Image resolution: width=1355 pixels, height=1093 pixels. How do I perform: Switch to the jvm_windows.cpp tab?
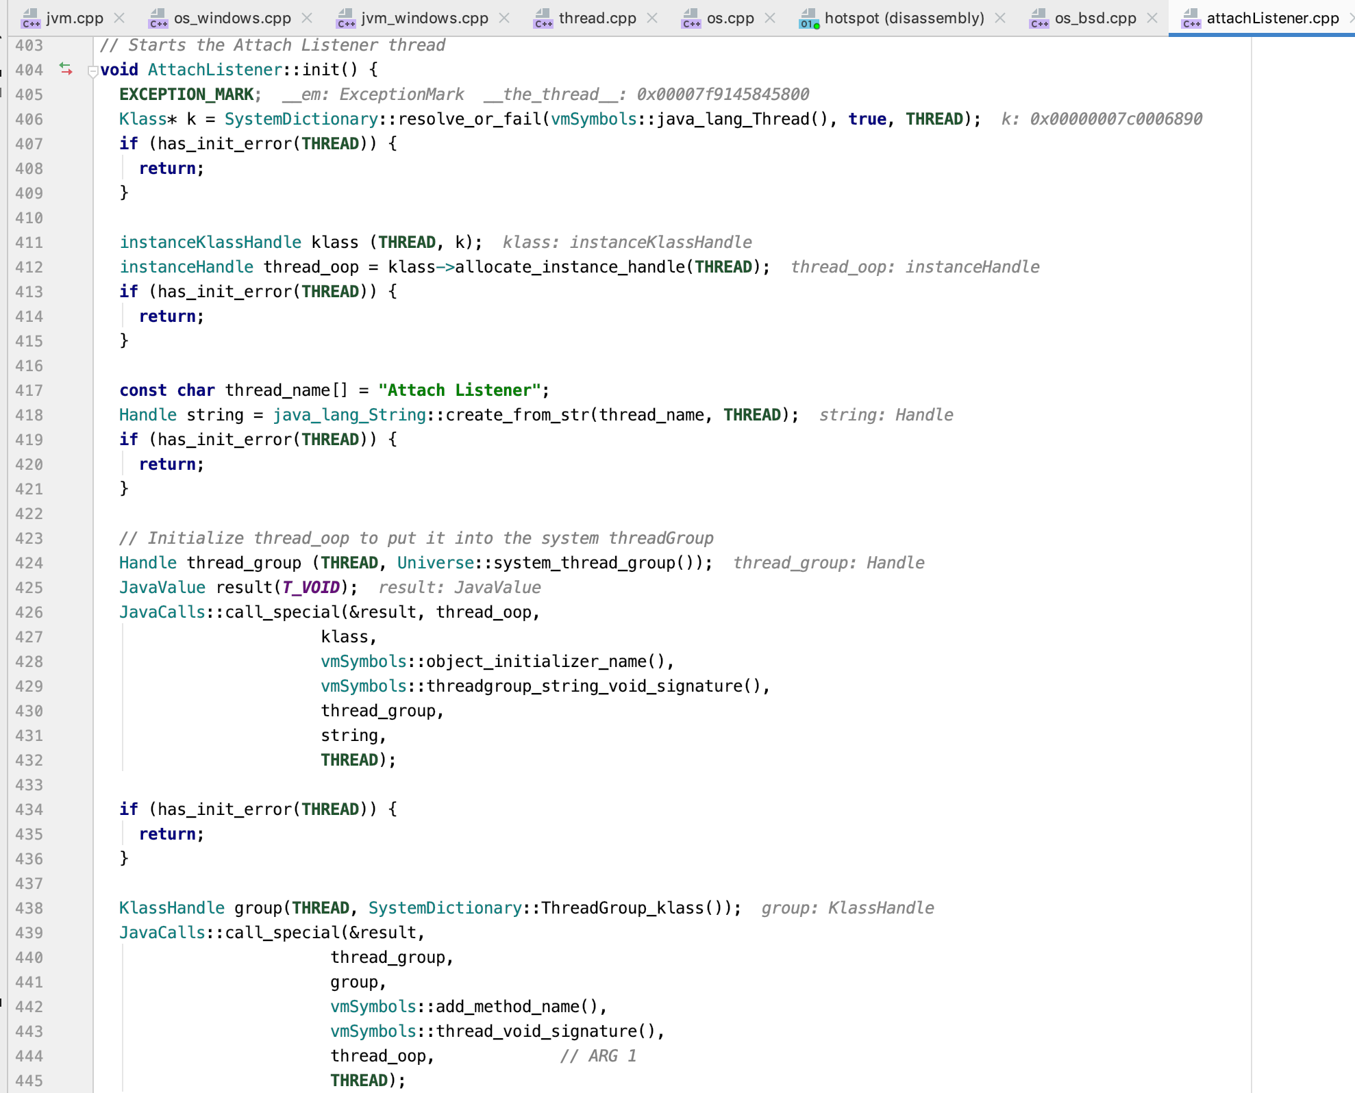coord(424,18)
